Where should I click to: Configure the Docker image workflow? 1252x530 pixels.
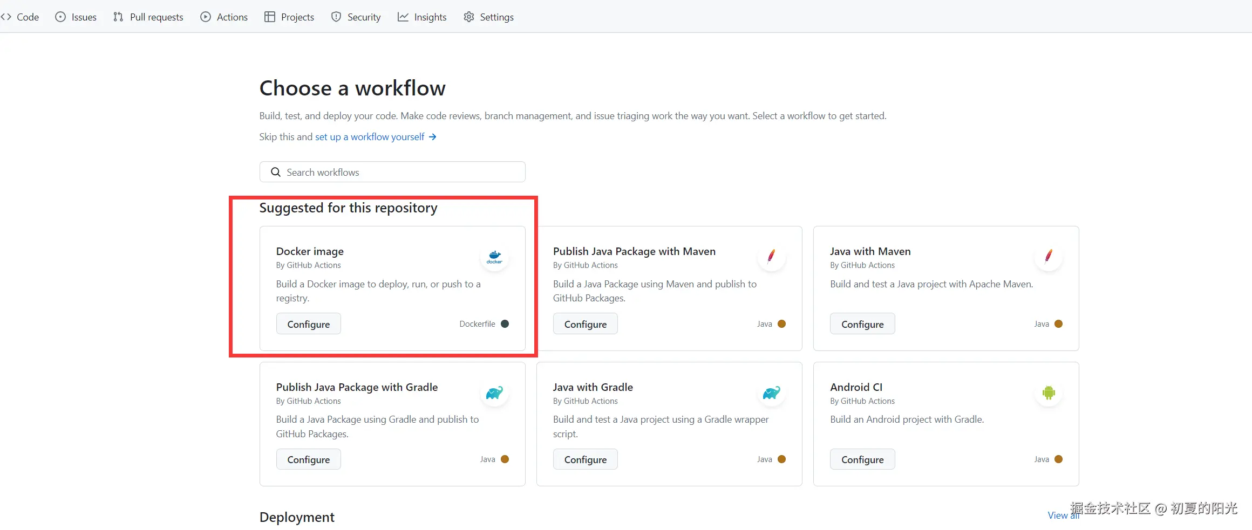point(308,324)
